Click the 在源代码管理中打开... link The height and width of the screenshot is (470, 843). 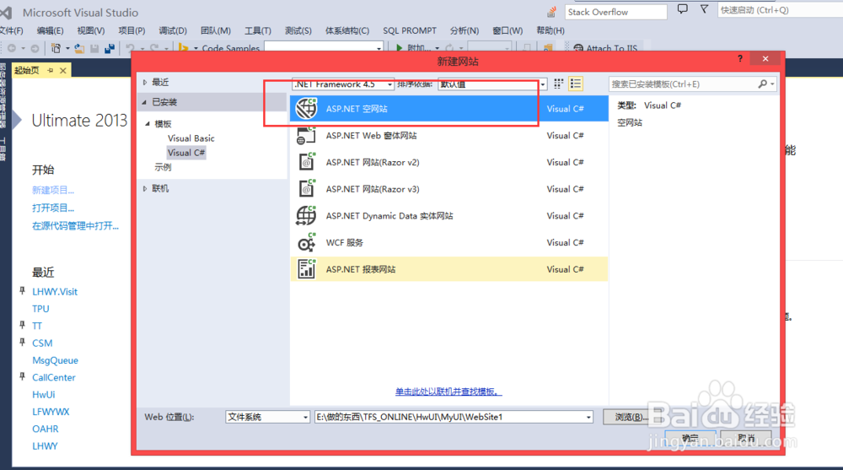pos(75,225)
